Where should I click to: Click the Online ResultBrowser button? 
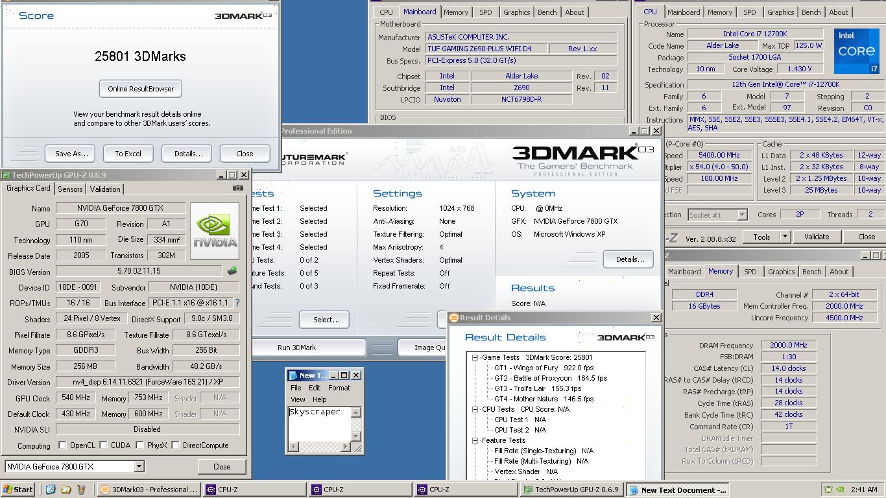click(141, 89)
